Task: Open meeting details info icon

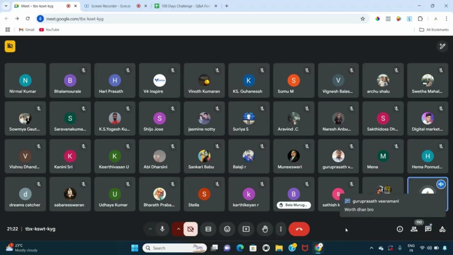Action: pyautogui.click(x=400, y=229)
